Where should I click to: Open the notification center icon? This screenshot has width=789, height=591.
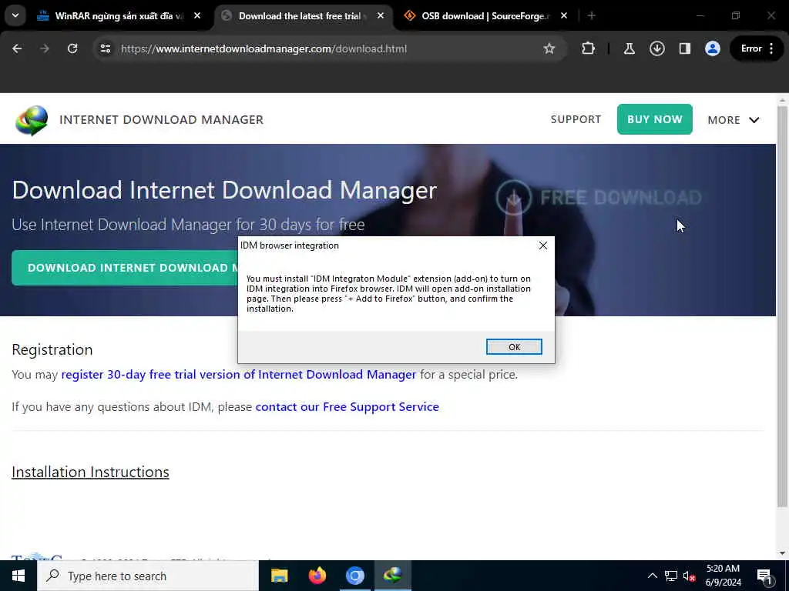click(765, 576)
